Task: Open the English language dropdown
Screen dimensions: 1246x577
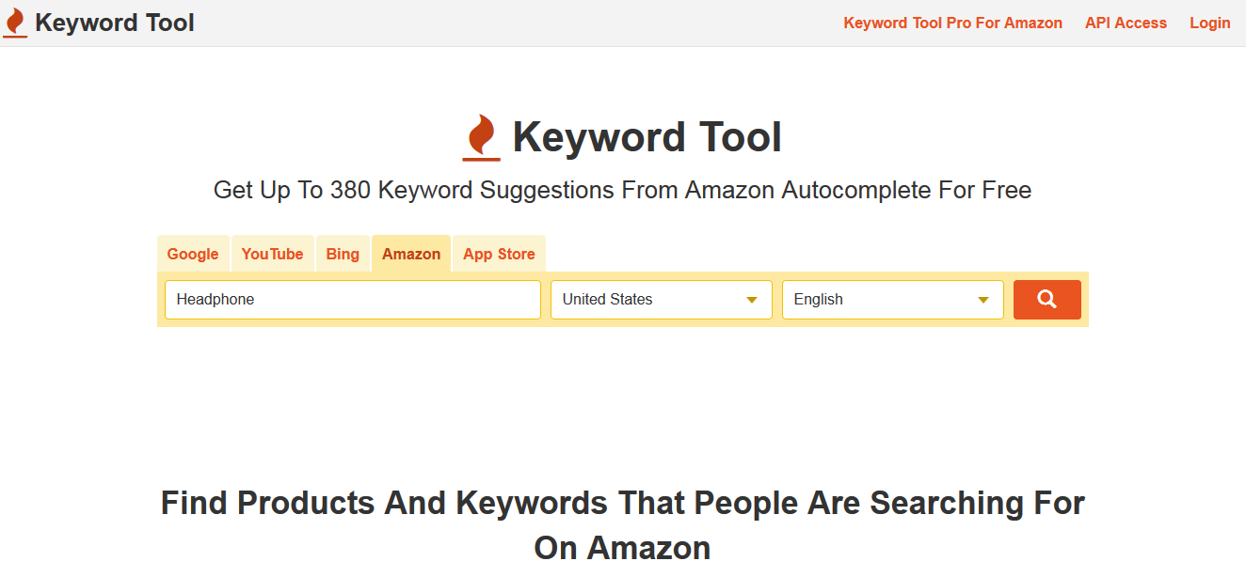Action: [x=892, y=299]
